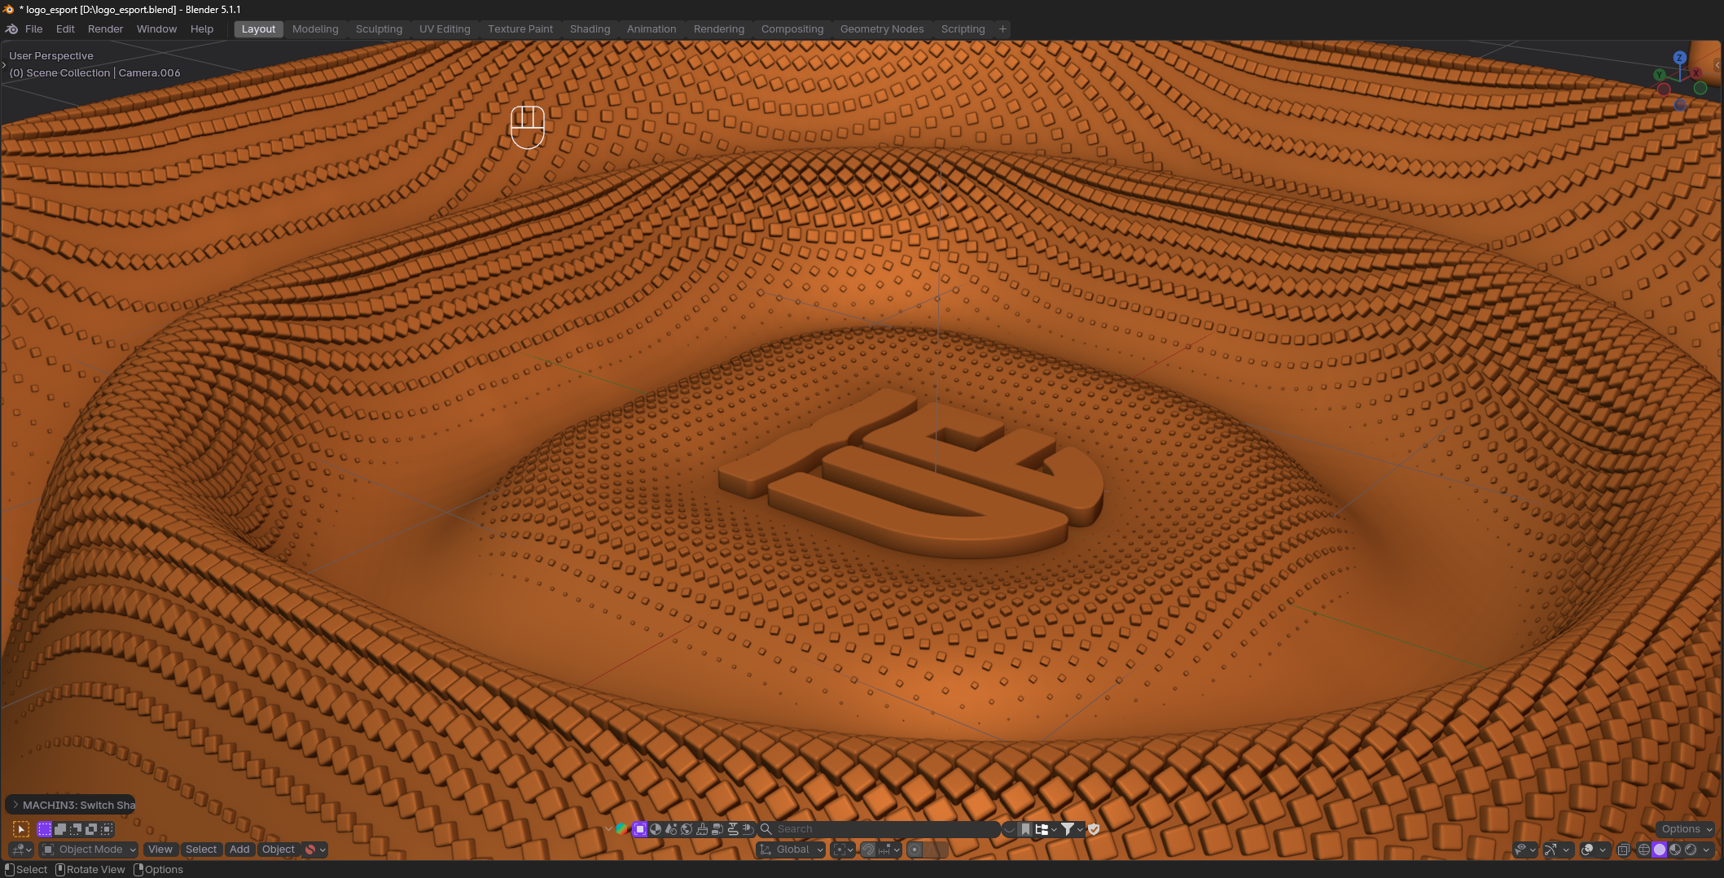Switch to the UV Editing workspace tab
Screen dimensions: 1724x878
445,29
